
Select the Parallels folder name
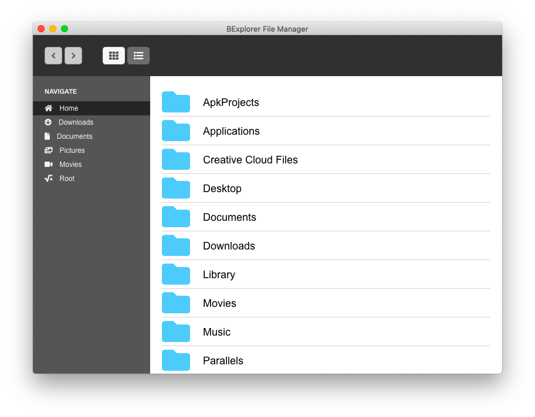click(223, 360)
